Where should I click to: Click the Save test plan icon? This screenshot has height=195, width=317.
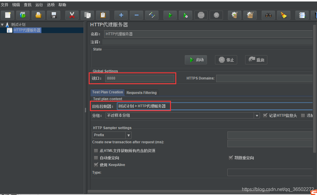coord(54,15)
